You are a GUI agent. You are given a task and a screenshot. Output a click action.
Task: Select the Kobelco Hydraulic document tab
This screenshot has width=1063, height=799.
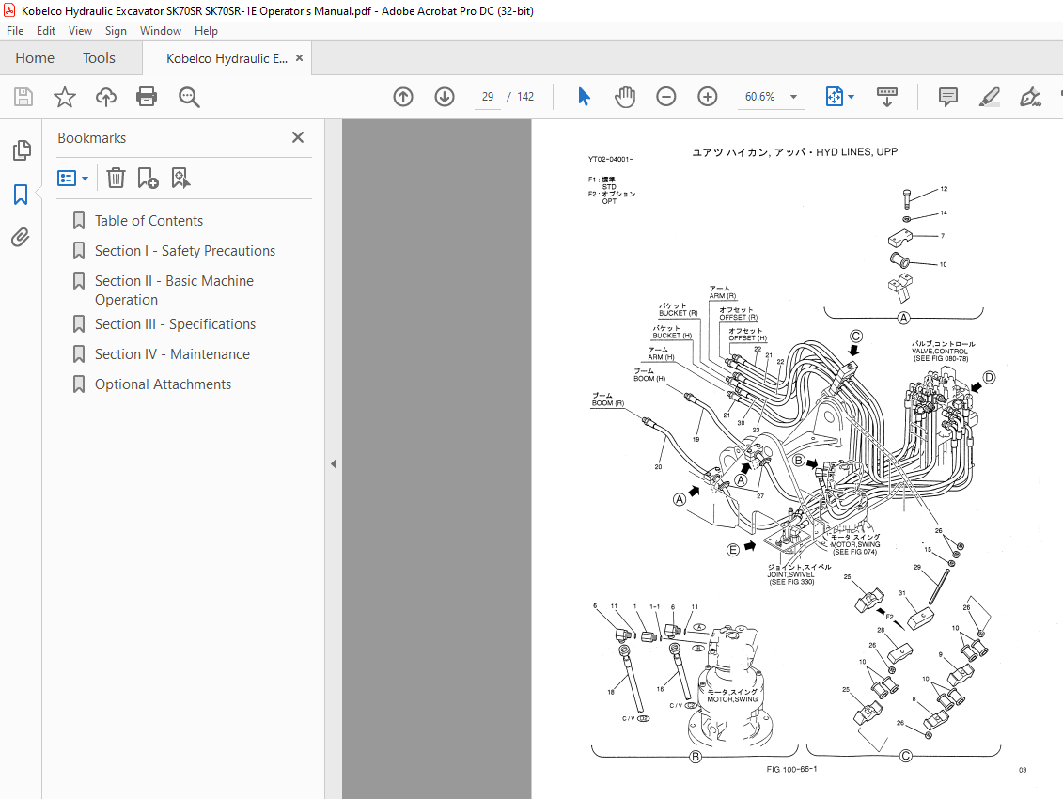(x=227, y=59)
